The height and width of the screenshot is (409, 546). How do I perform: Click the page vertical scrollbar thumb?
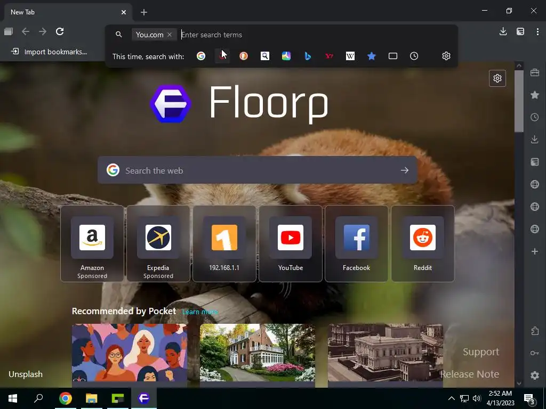pyautogui.click(x=519, y=101)
